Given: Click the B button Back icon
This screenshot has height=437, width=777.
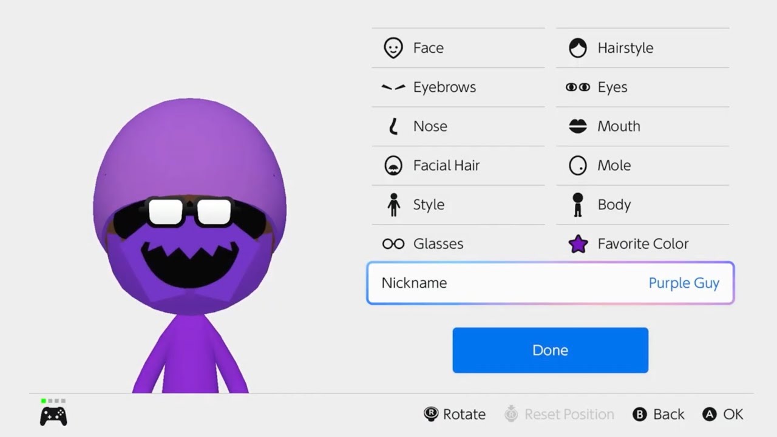Looking at the screenshot, I should click(640, 415).
